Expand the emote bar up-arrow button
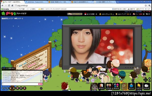Viewport: 152px width, 96px height. tap(41, 88)
